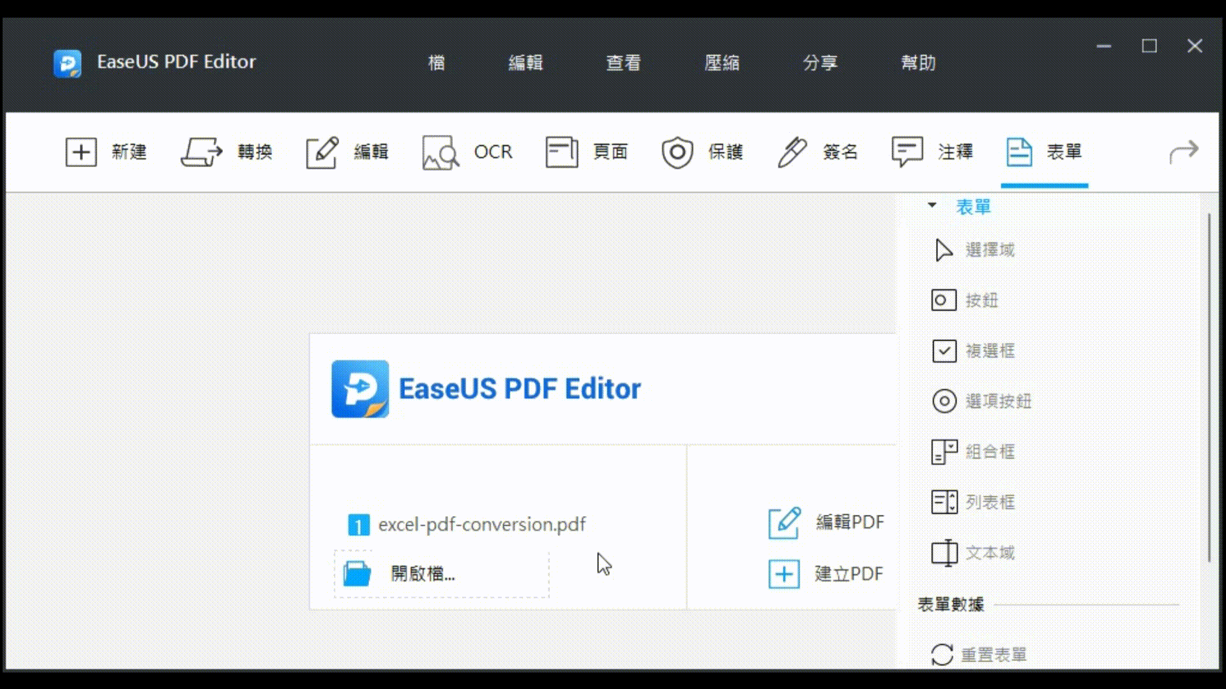This screenshot has height=689, width=1226.
Task: Add a 列表框 list box field
Action: pyautogui.click(x=944, y=502)
